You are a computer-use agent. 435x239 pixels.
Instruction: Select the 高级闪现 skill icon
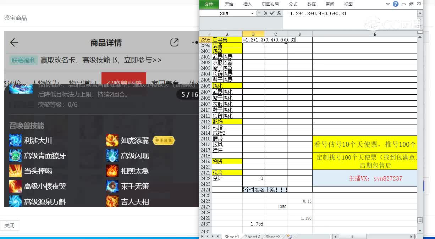pyautogui.click(x=112, y=156)
